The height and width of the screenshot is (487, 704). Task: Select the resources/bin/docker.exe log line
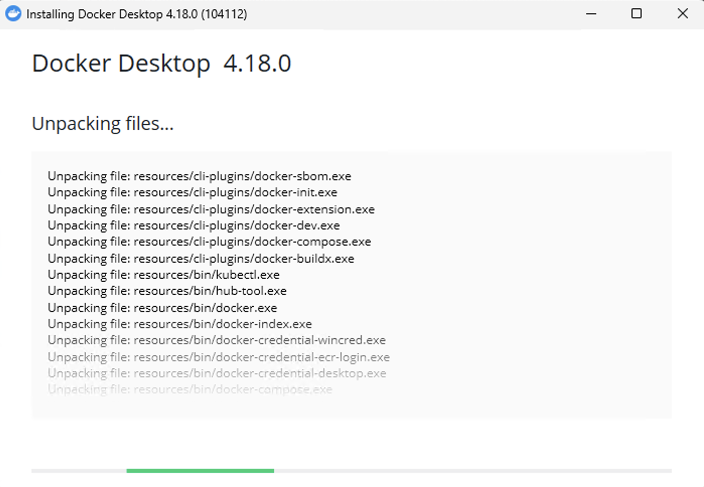pyautogui.click(x=162, y=307)
